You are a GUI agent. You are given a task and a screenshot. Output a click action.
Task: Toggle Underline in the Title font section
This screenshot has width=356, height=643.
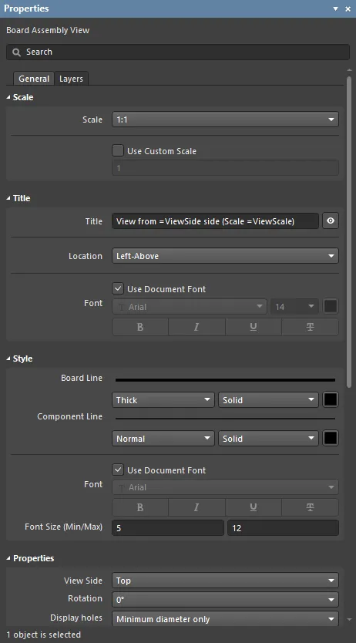[254, 327]
